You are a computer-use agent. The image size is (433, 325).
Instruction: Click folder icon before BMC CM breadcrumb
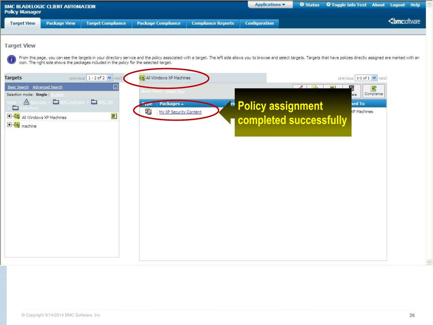point(94,102)
